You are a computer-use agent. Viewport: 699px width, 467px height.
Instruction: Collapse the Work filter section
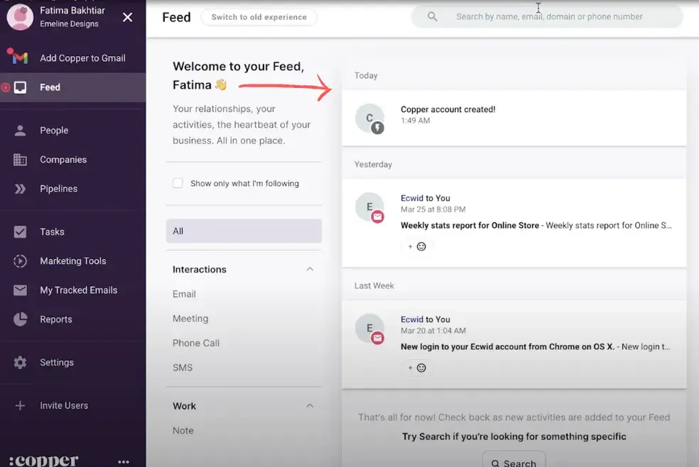[310, 405]
